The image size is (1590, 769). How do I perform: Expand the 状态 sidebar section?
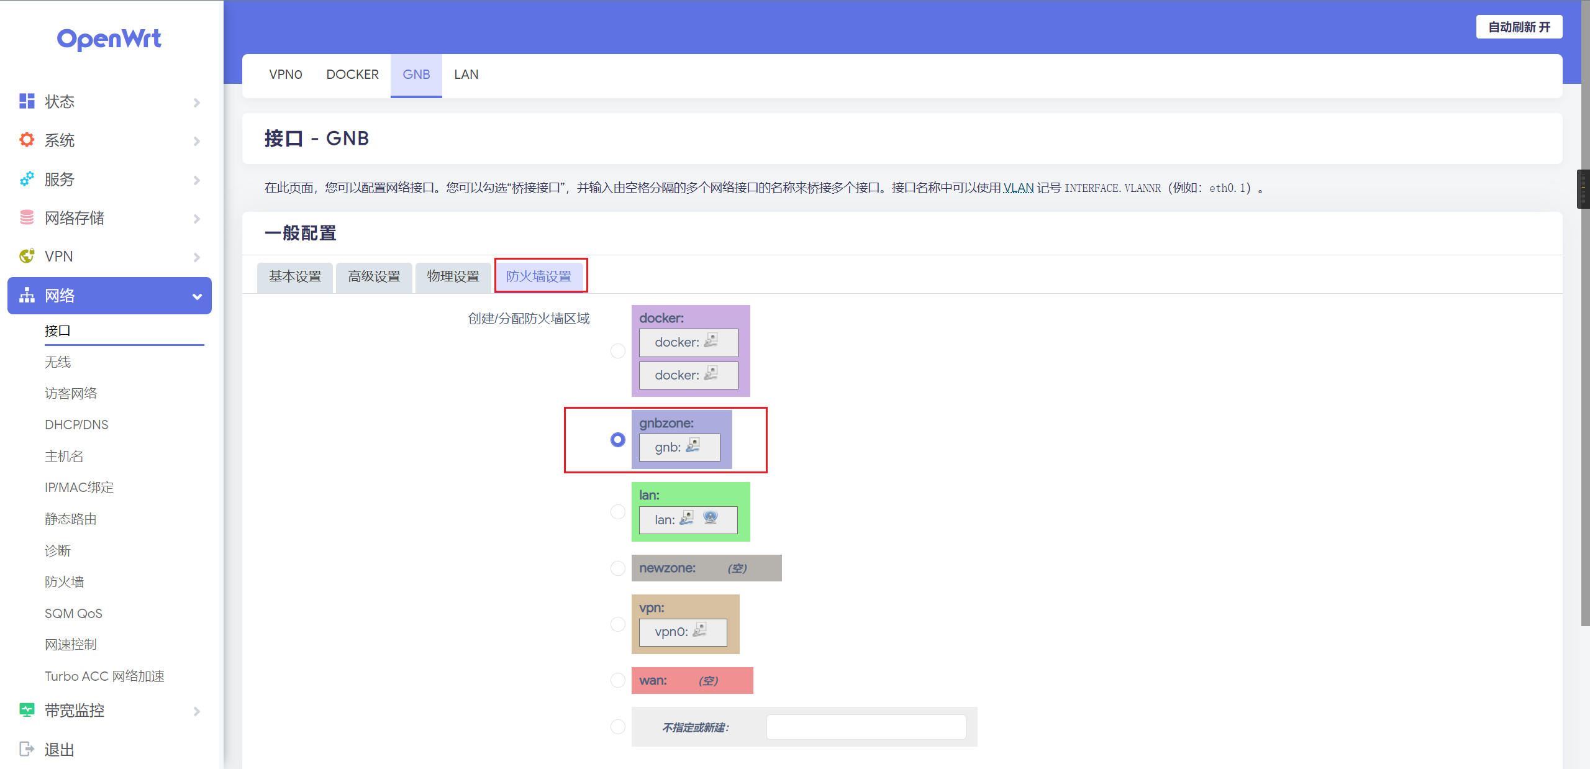[196, 101]
